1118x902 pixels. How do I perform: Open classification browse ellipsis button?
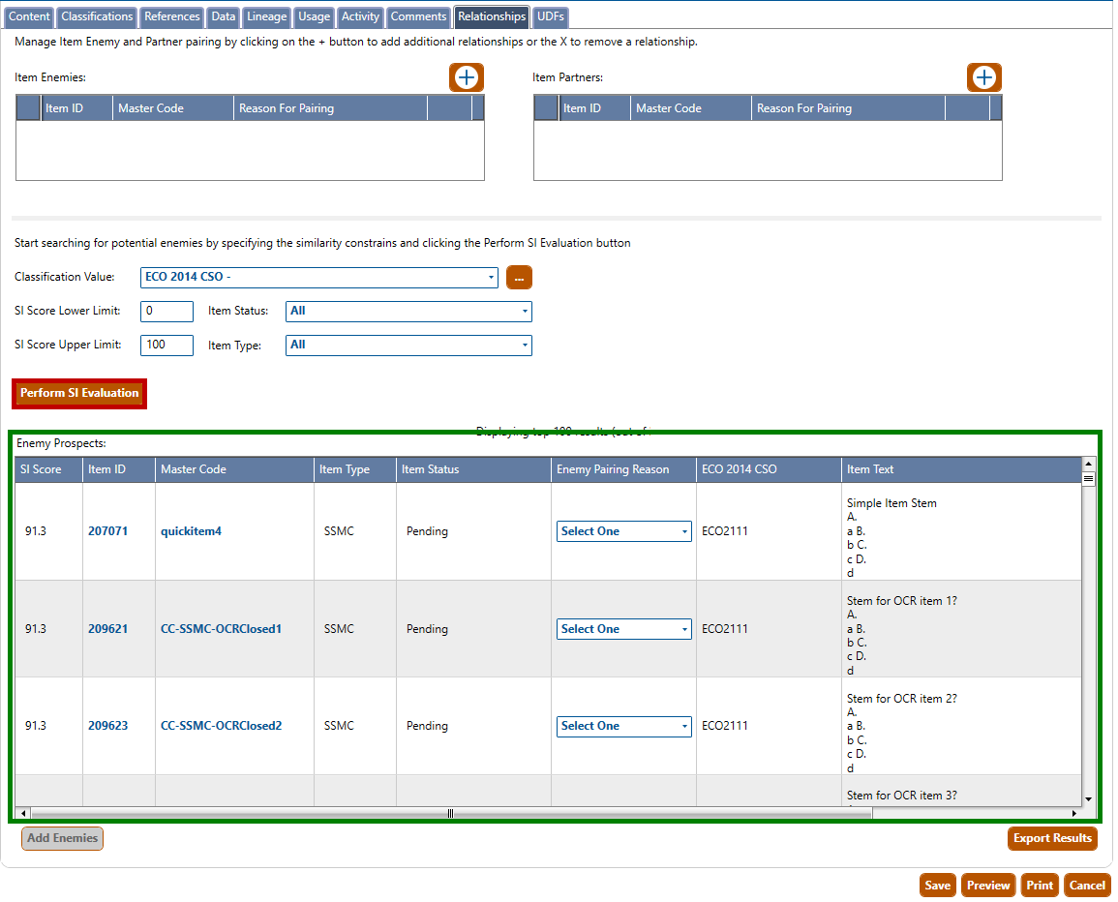(519, 278)
